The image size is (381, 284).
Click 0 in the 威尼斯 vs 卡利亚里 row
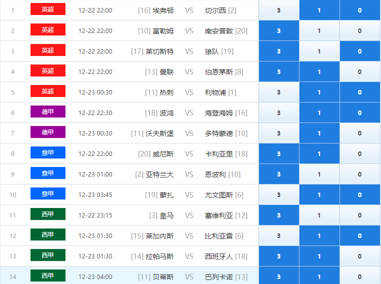coord(360,153)
